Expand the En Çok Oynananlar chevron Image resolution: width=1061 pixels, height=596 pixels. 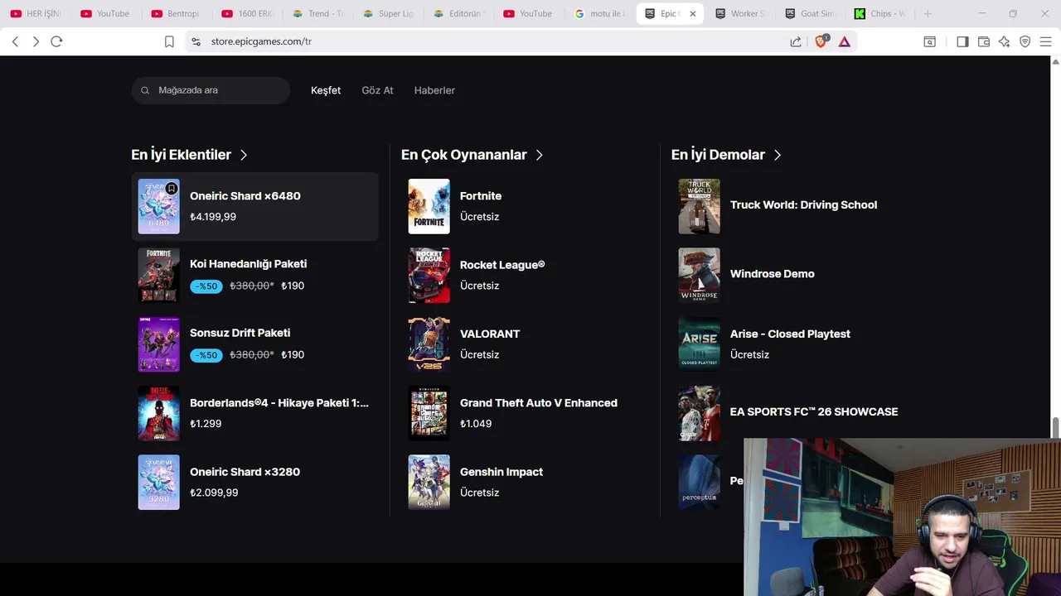point(540,155)
